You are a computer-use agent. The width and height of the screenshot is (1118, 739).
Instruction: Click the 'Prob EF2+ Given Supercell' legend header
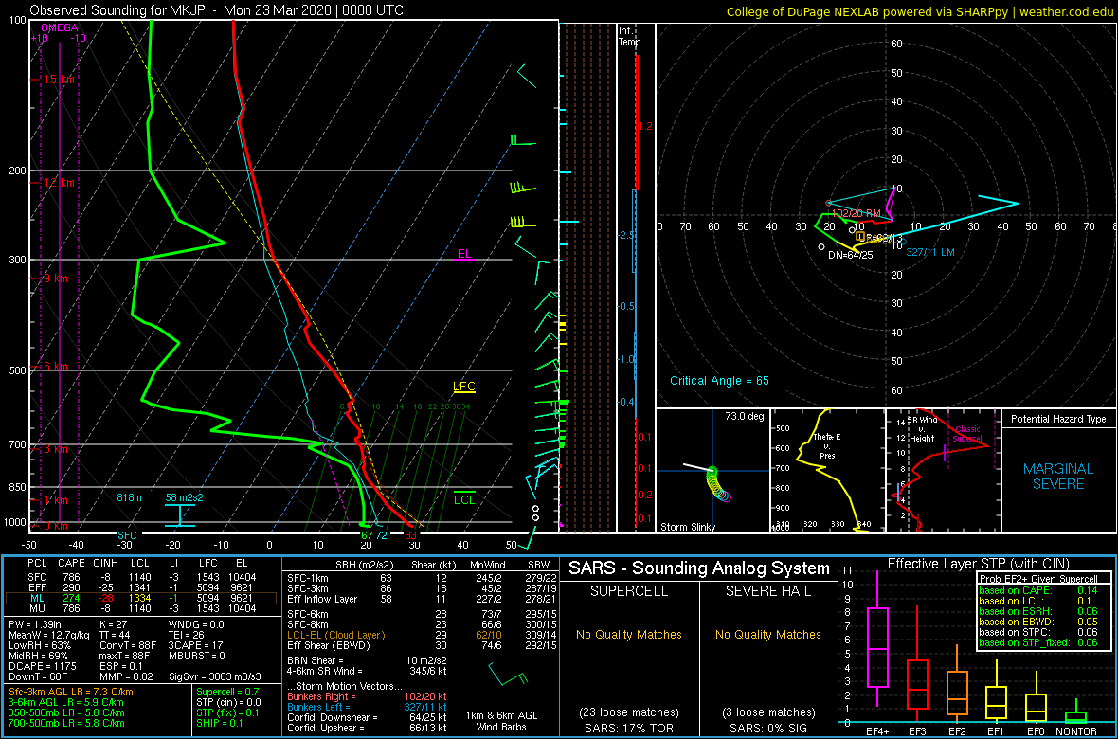tap(1038, 579)
